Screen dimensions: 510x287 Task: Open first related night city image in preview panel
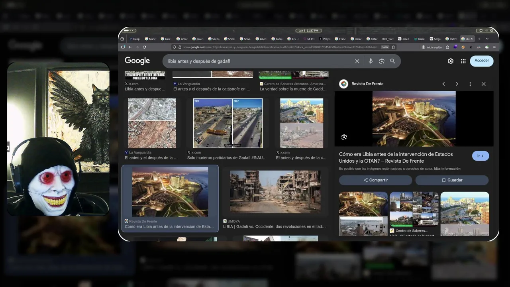(363, 214)
